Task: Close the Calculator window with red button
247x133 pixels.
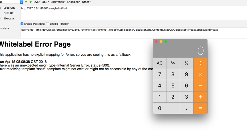Action: point(156,41)
